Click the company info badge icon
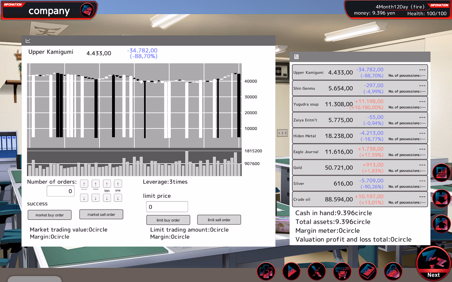Viewport: 452px width, 282px height. click(87, 10)
